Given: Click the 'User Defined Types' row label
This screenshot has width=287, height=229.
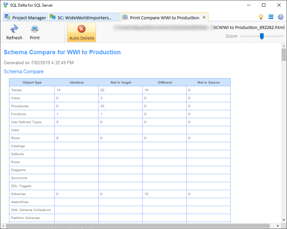Looking at the screenshot, I should 26,122.
